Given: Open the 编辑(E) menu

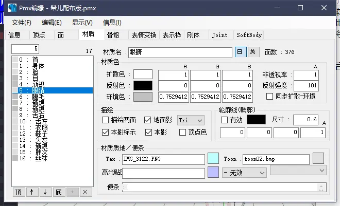Looking at the screenshot, I should (52, 23).
